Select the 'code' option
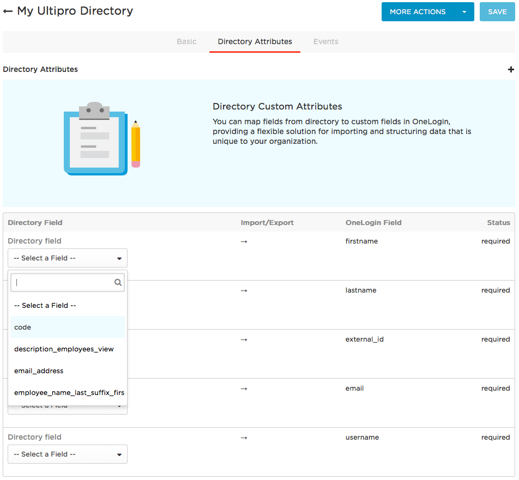This screenshot has height=480, width=519. tap(68, 327)
